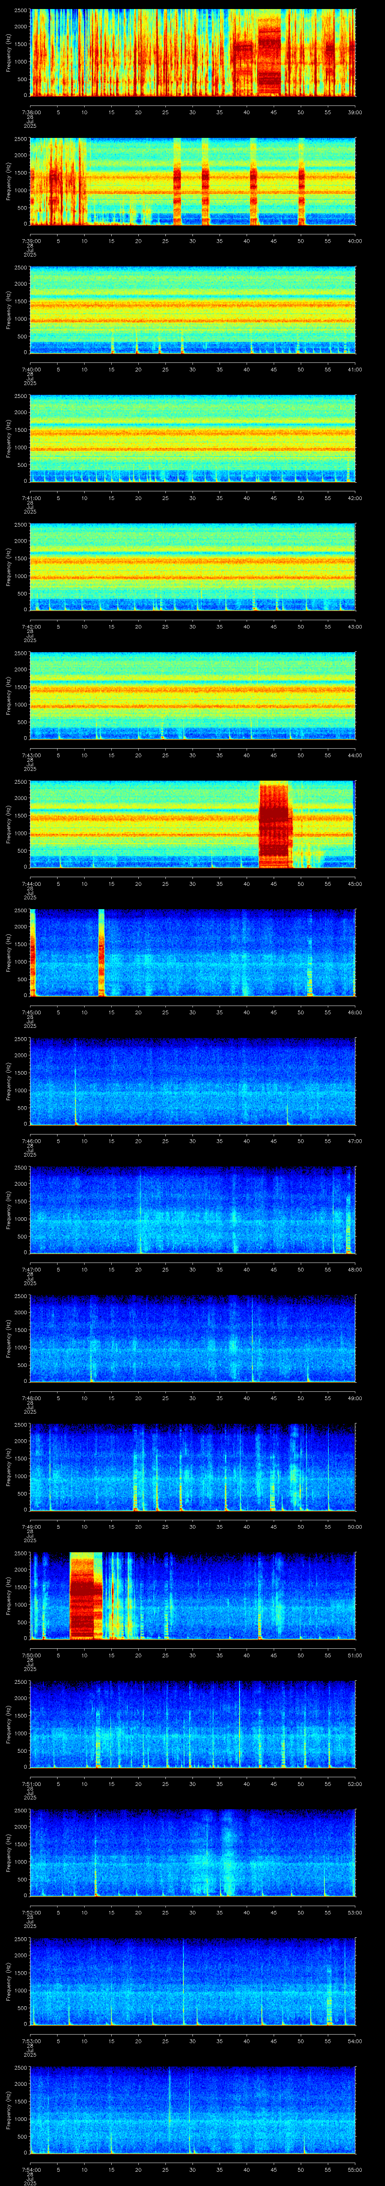This screenshot has height=2186, width=385.
Task: Click the '55:00' end time label
Action: coord(355,2169)
